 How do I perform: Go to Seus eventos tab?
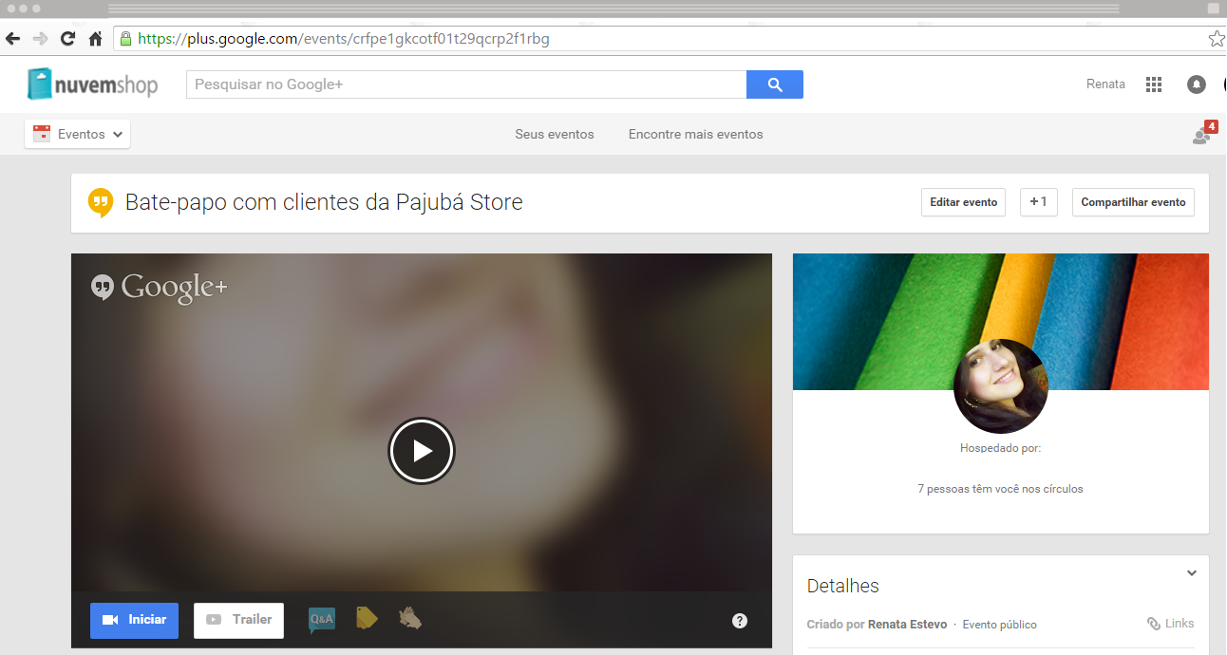click(x=555, y=134)
